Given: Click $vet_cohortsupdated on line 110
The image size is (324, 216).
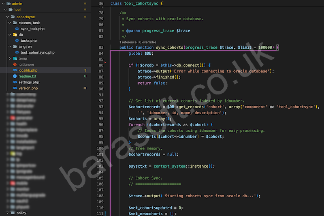Looking at the screenshot, I should (x=150, y=208).
